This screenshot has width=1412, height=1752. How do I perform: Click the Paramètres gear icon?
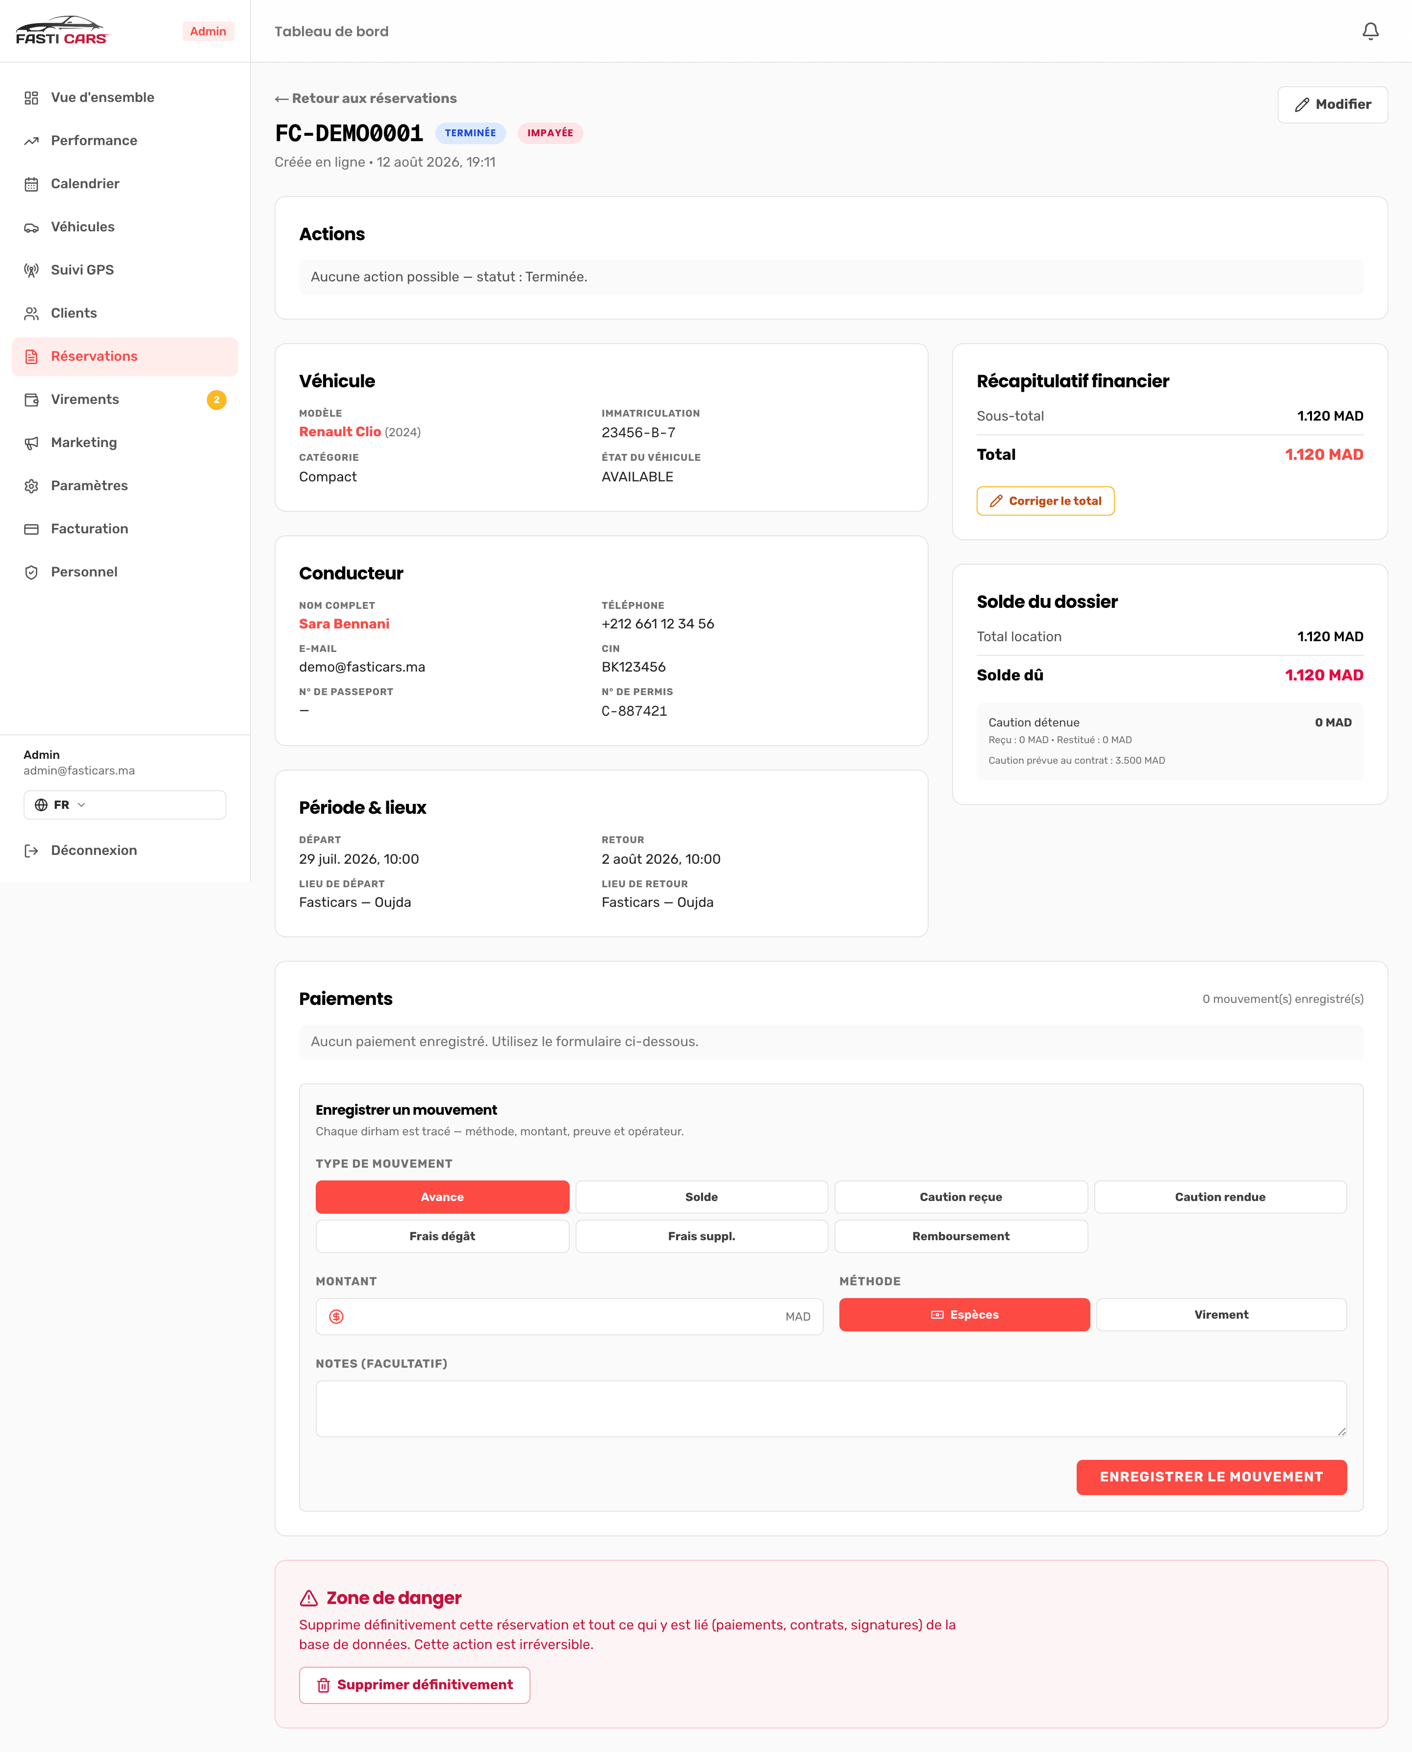point(32,486)
